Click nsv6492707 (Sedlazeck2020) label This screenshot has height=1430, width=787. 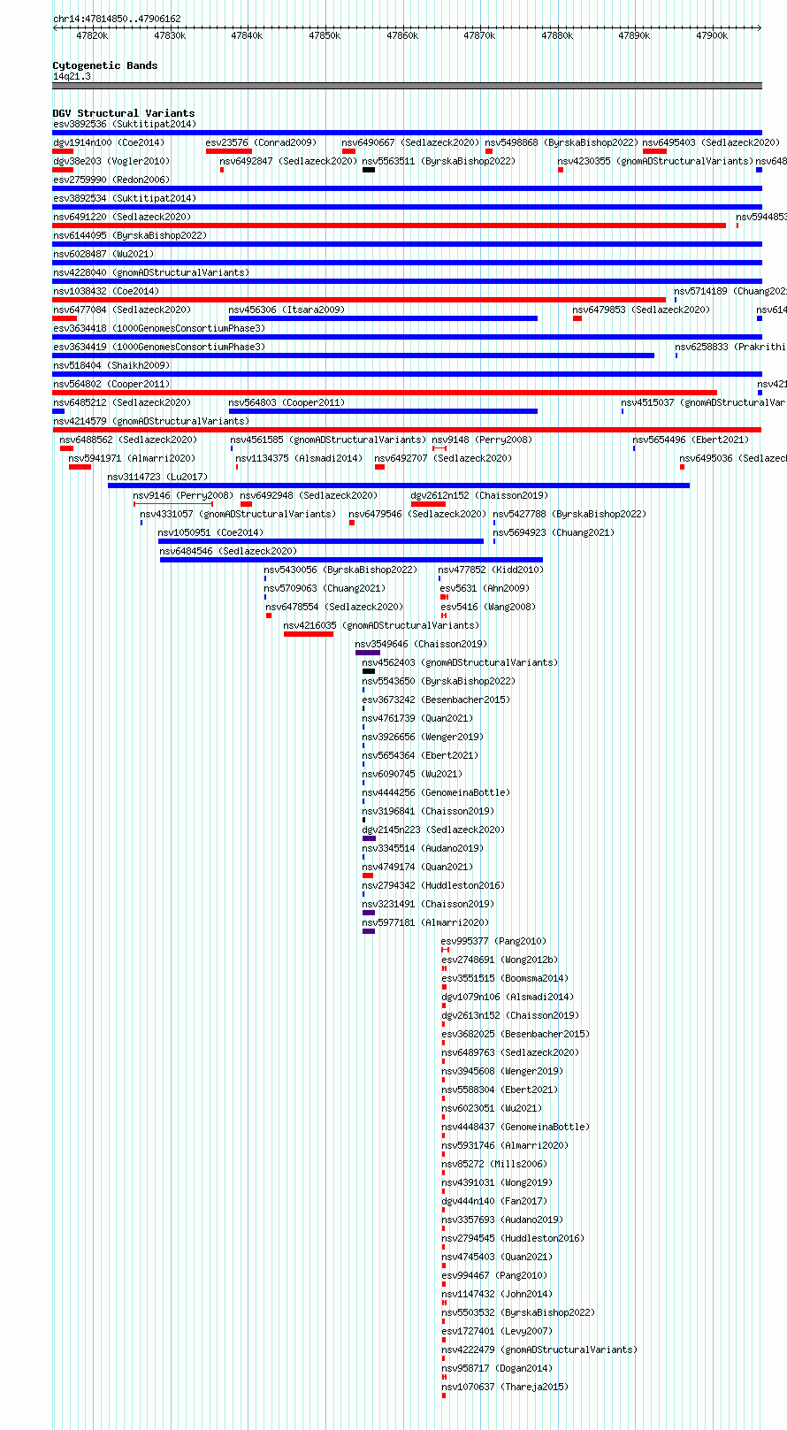click(x=443, y=458)
